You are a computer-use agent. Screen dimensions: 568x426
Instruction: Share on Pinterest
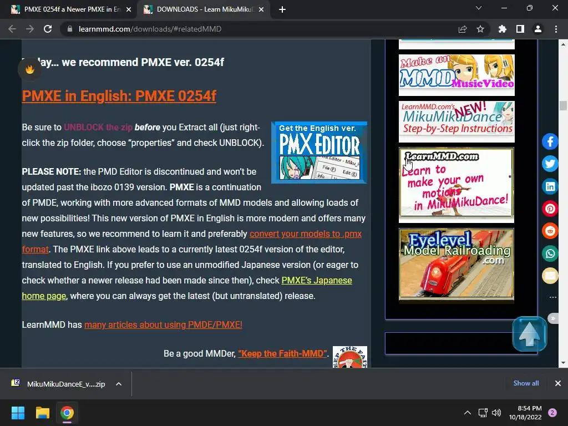coord(550,209)
